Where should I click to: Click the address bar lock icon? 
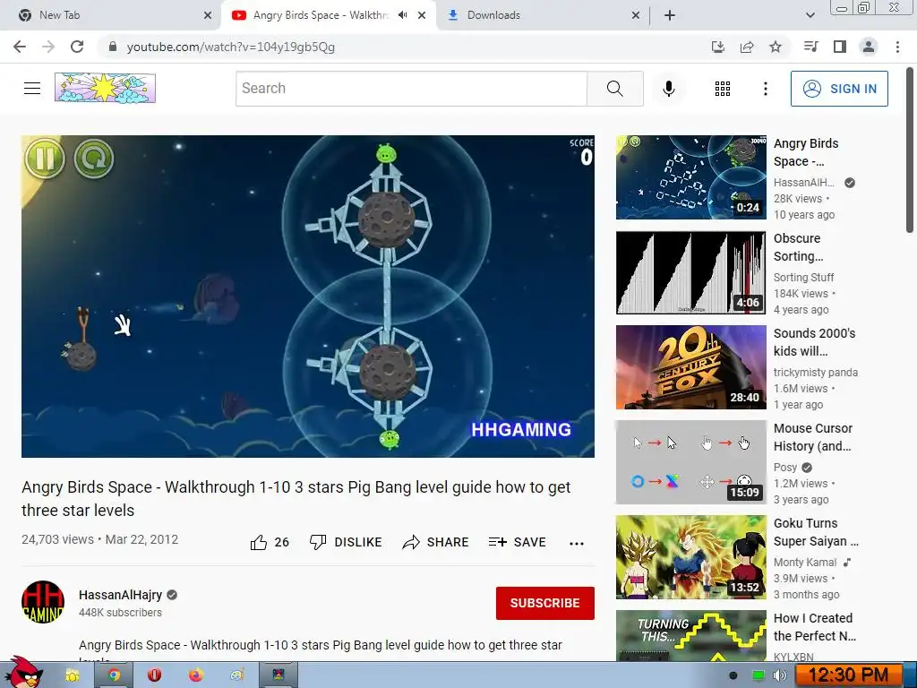point(113,47)
